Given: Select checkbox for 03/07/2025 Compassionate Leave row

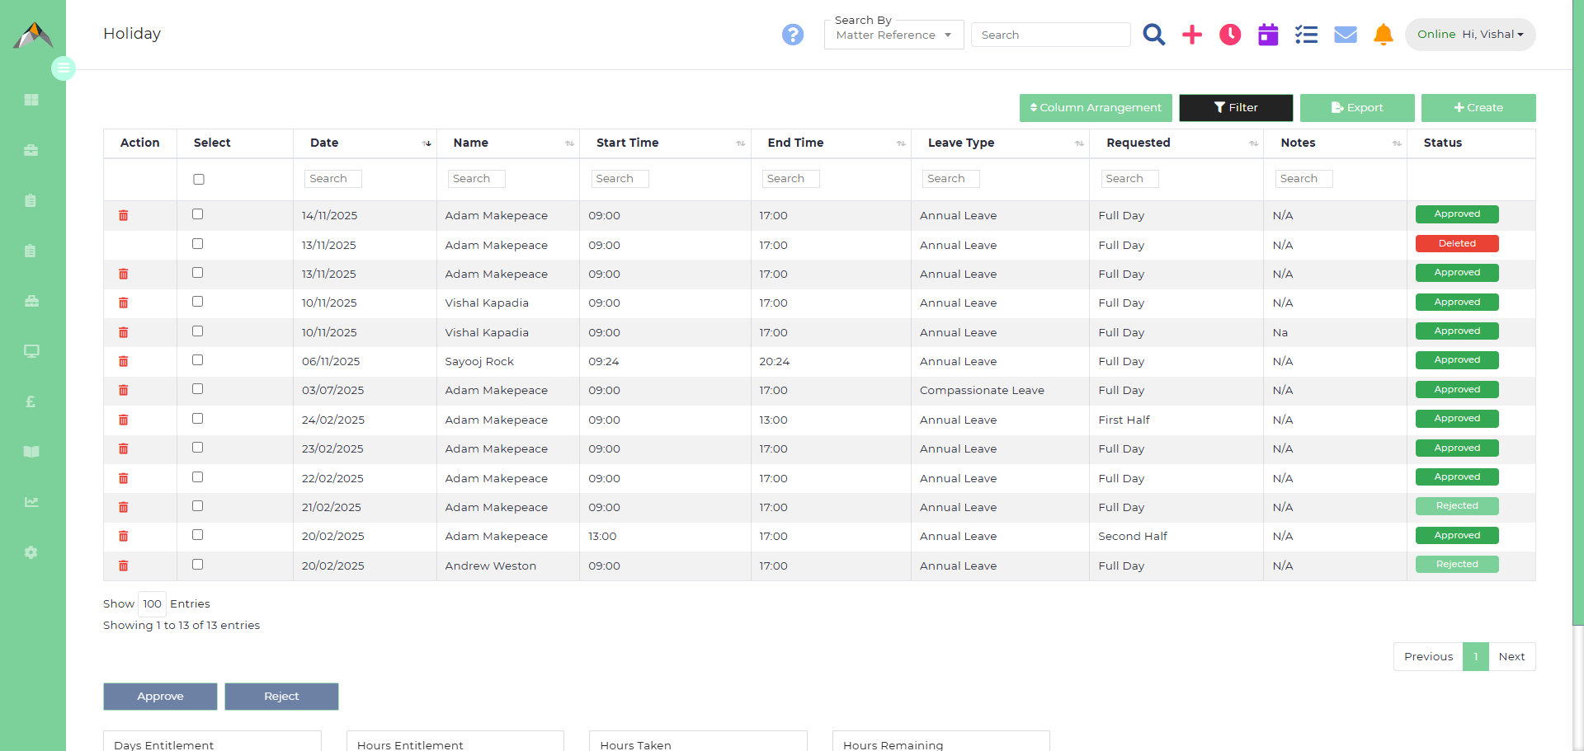Looking at the screenshot, I should tap(198, 389).
